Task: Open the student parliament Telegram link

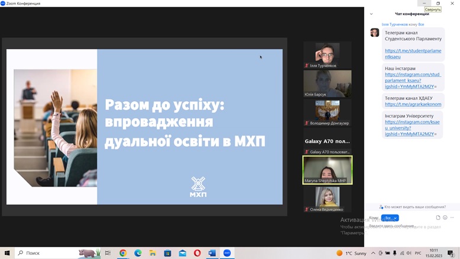Action: (x=413, y=54)
